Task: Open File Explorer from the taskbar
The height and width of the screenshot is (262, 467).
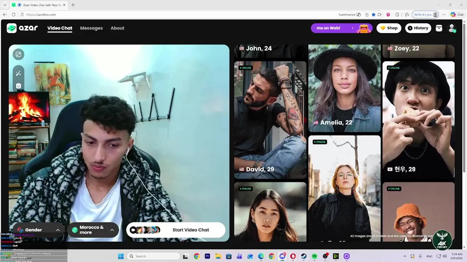Action: point(218,256)
